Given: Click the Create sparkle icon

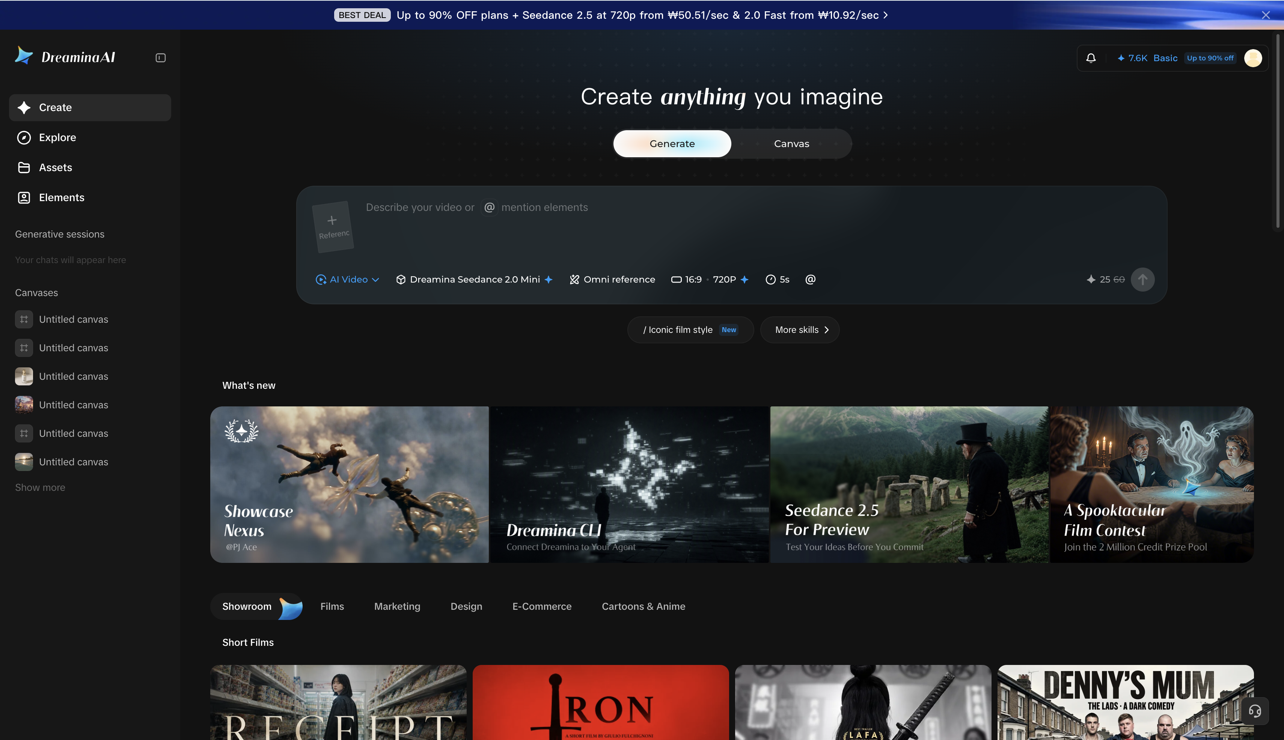Looking at the screenshot, I should click(x=24, y=107).
